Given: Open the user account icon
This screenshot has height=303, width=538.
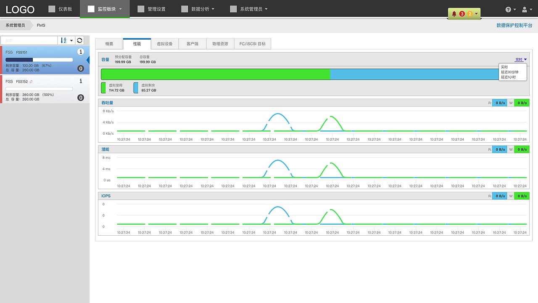Looking at the screenshot, I should 524,9.
